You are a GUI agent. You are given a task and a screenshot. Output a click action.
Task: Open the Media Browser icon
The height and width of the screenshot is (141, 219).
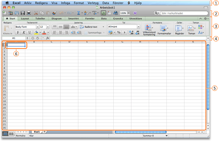[115, 13]
